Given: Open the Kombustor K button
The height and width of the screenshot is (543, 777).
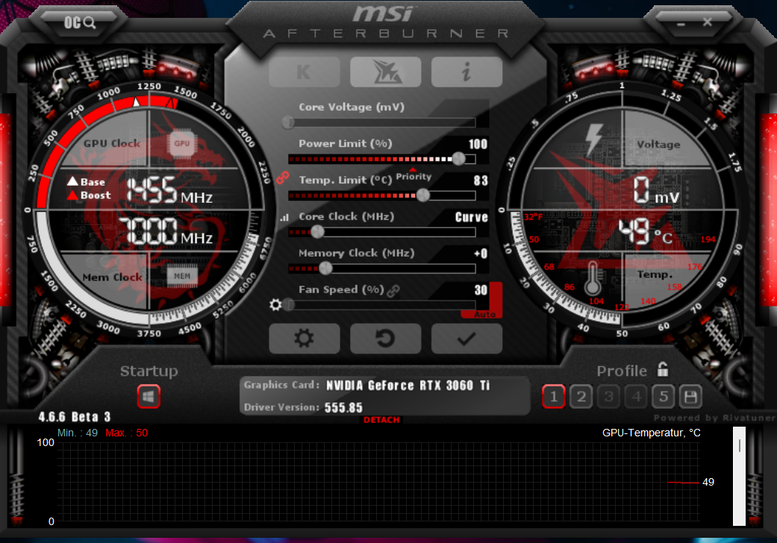Looking at the screenshot, I should [305, 72].
